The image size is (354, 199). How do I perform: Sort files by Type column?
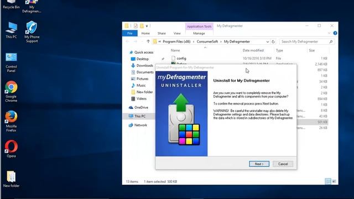279,50
